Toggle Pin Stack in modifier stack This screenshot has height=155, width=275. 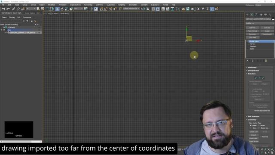point(247,61)
